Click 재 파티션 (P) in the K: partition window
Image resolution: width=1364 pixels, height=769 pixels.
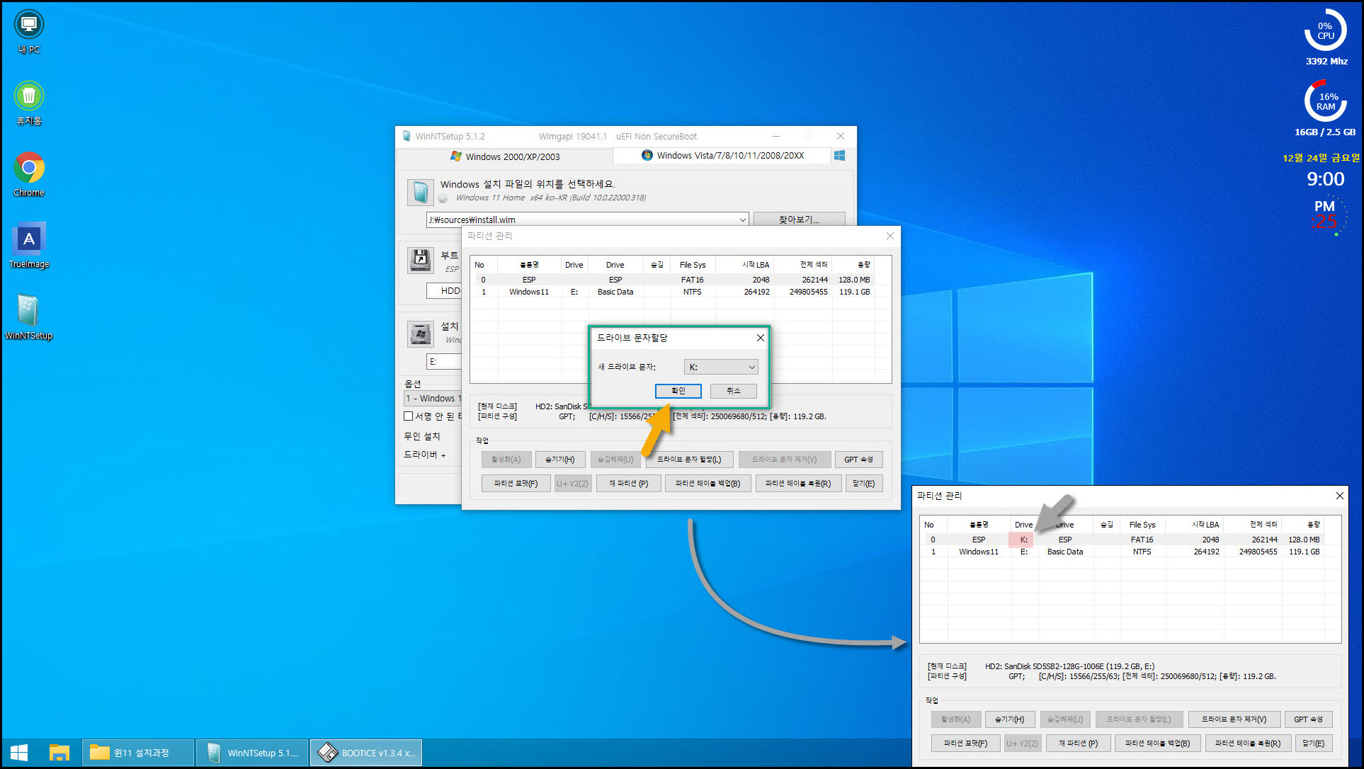point(1079,744)
